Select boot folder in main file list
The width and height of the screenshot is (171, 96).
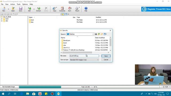pos(32,20)
